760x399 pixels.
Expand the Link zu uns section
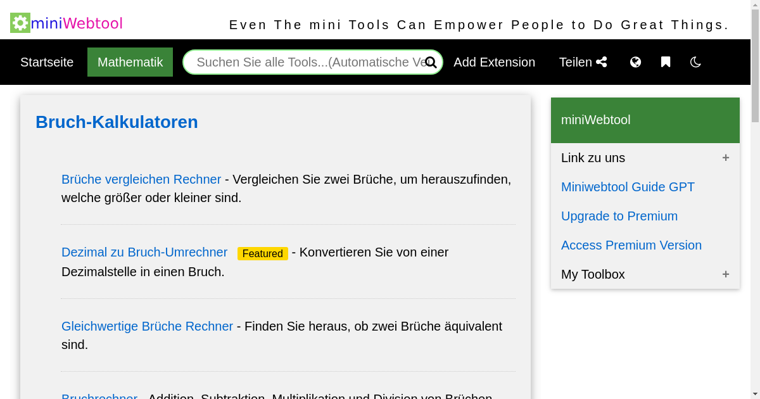coord(726,158)
